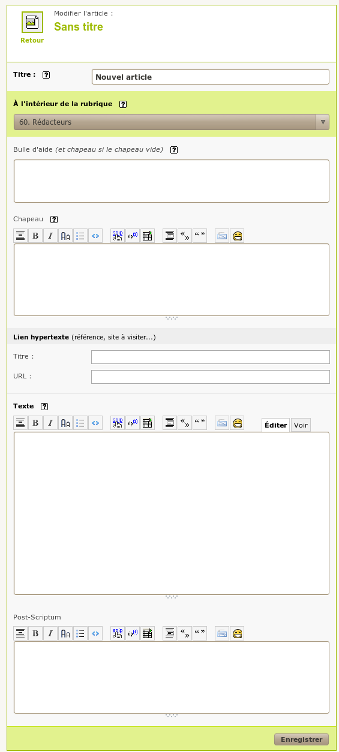The width and height of the screenshot is (339, 752).
Task: Open special characters keyboard in Chapeau toolbar
Action: point(223,236)
